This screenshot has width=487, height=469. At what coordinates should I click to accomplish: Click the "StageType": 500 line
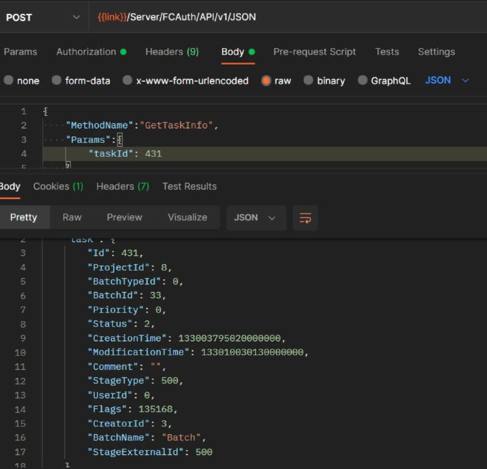pyautogui.click(x=135, y=381)
